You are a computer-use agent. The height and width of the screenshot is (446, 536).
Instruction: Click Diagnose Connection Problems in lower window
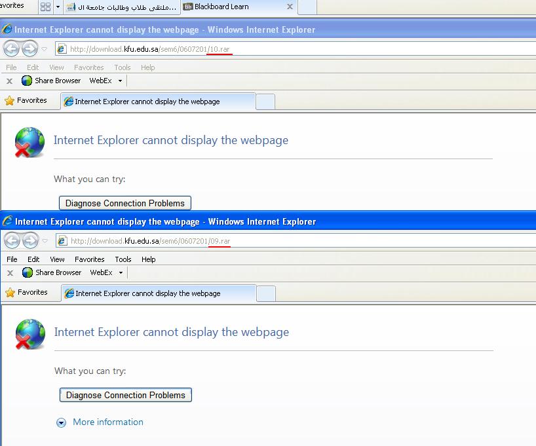[125, 395]
